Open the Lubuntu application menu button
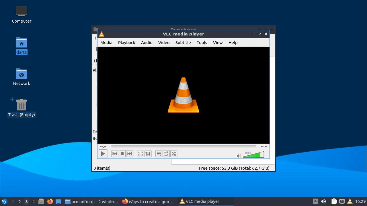The width and height of the screenshot is (367, 206). [4, 201]
